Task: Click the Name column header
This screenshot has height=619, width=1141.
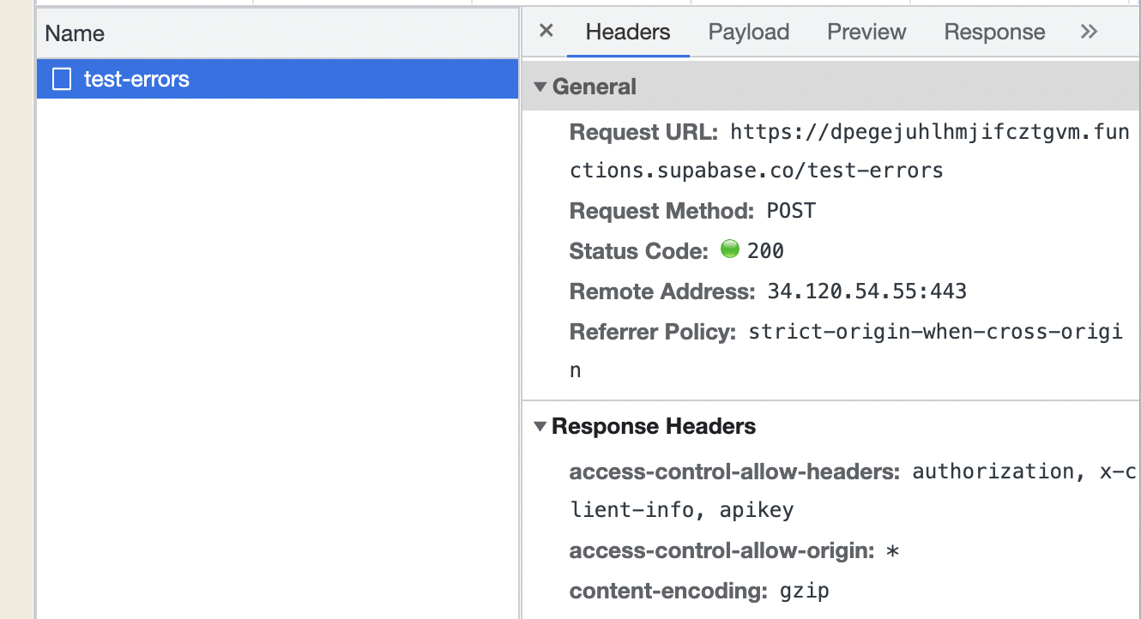Action: pyautogui.click(x=75, y=34)
